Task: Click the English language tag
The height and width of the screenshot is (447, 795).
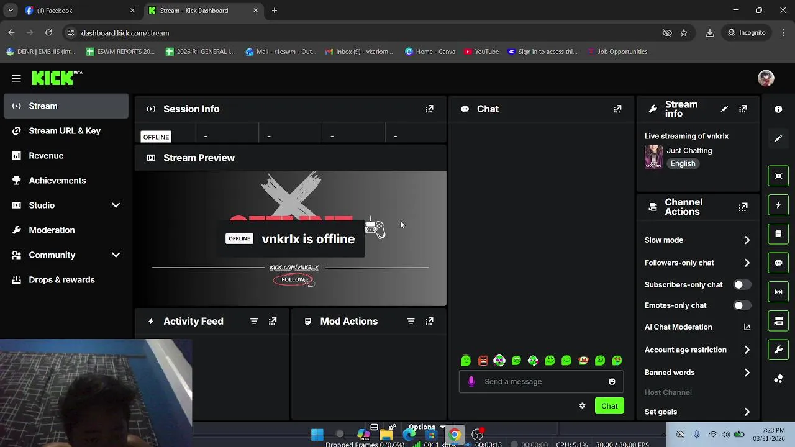Action: coord(683,163)
